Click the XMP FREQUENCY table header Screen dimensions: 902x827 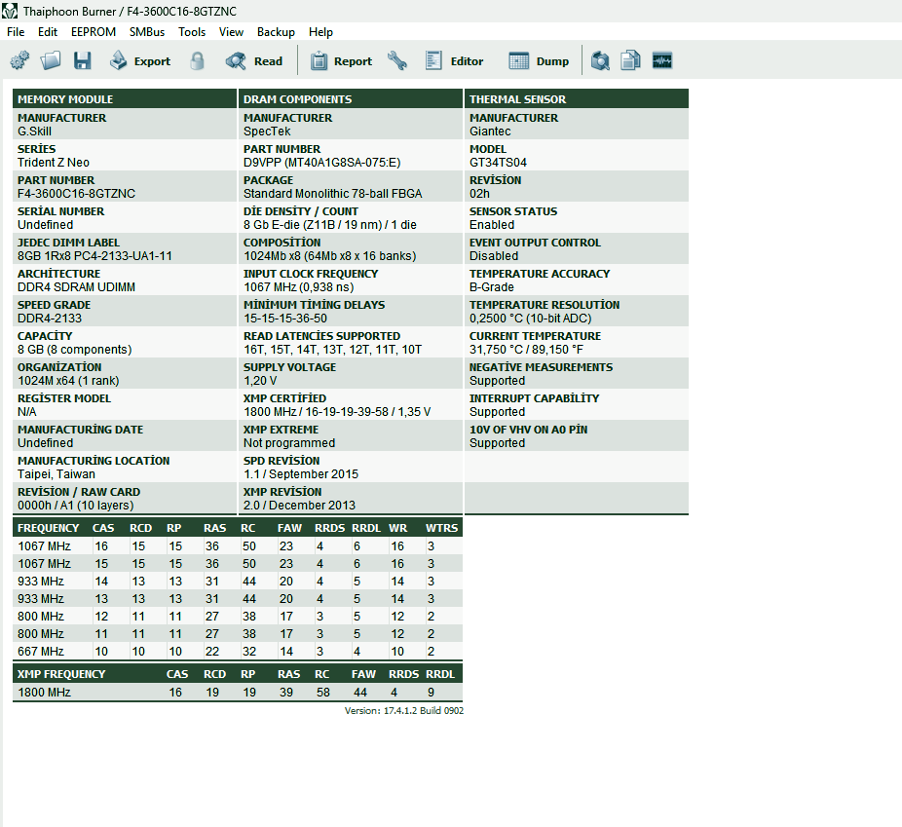pos(61,674)
